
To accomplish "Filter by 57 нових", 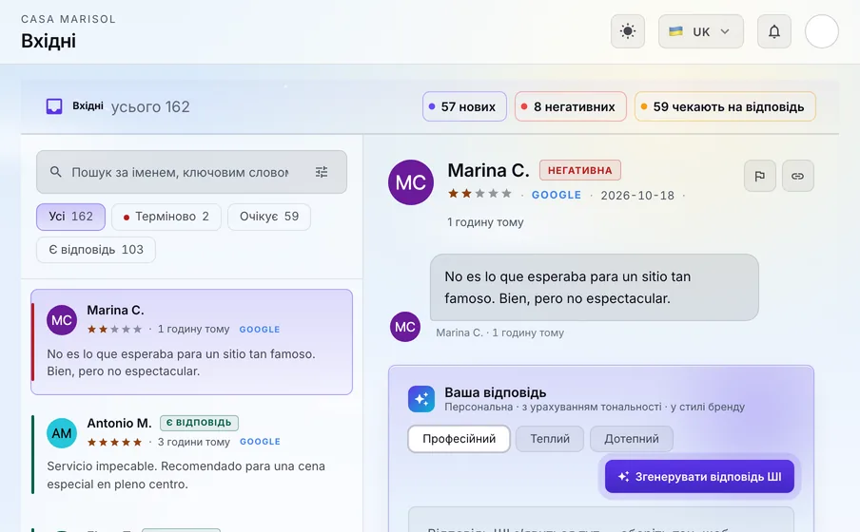I will 464,106.
